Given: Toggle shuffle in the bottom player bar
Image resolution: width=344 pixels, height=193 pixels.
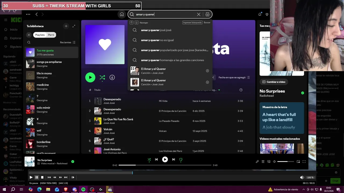Looking at the screenshot, I should pos(149,159).
